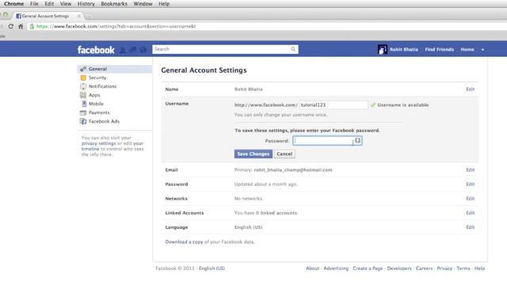This screenshot has width=507, height=285.
Task: Go to browser home page icon
Action: tap(21, 26)
